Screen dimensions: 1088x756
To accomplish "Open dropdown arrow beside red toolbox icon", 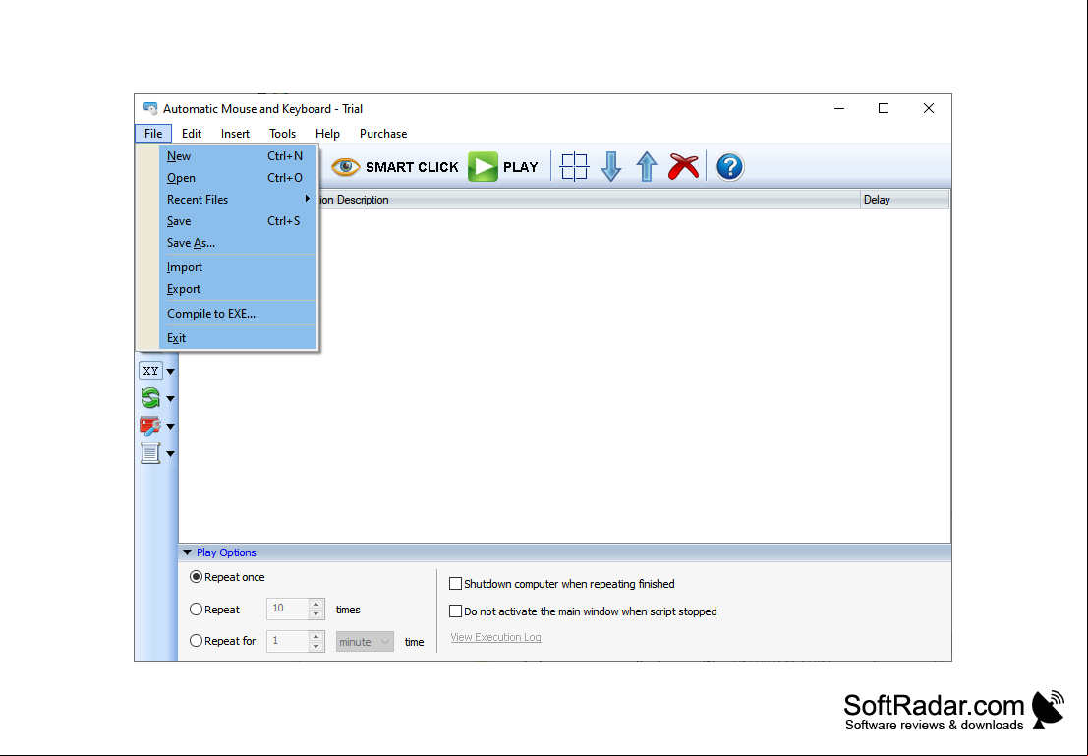I will (x=171, y=427).
